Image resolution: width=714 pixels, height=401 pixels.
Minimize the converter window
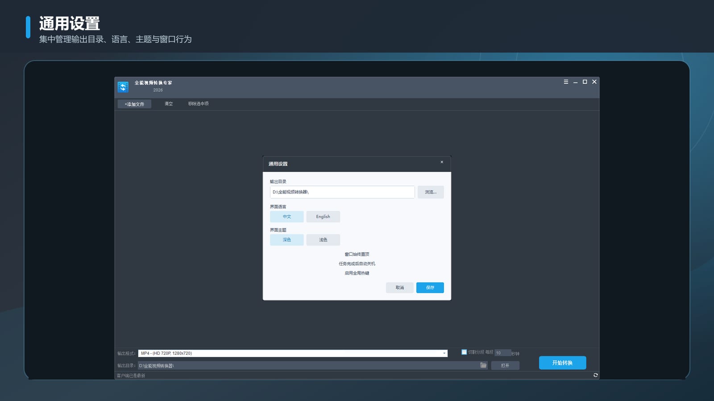(x=575, y=82)
